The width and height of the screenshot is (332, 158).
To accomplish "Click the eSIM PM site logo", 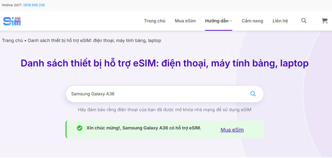I will 12,21.
